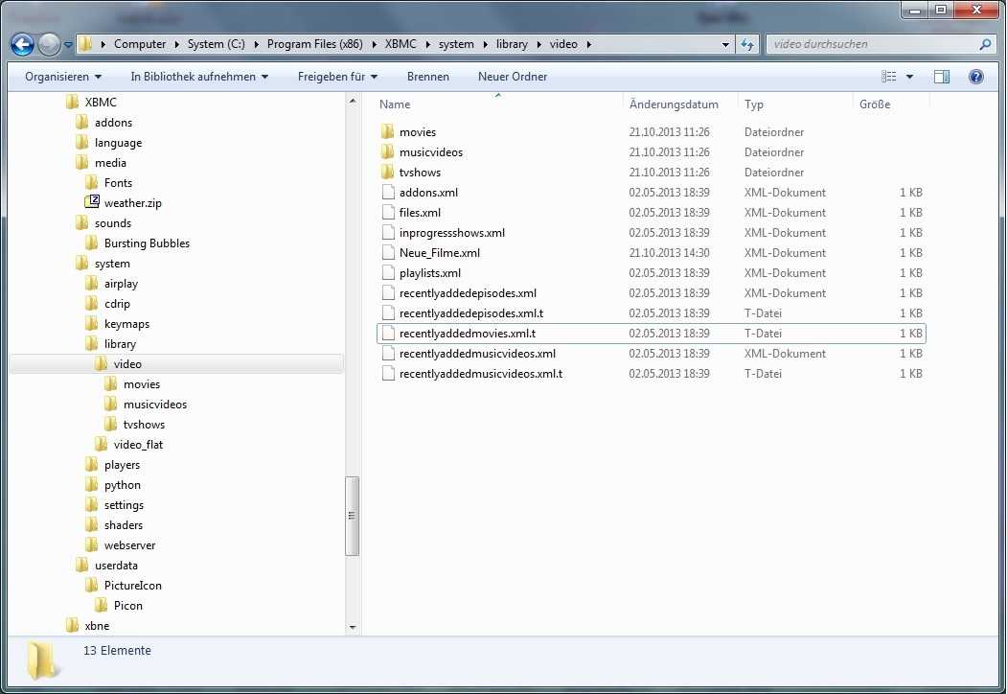Sort by the Typ column header
1007x694 pixels.
[x=754, y=104]
